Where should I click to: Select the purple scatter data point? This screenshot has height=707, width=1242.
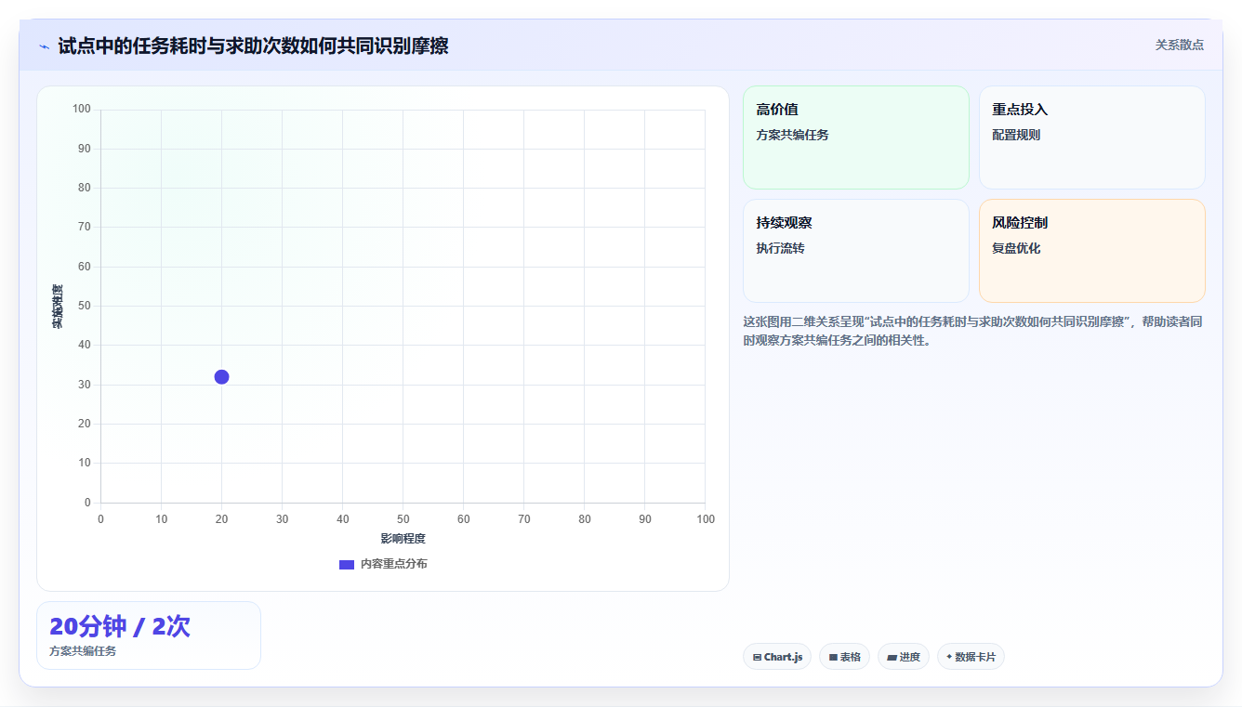click(x=221, y=376)
